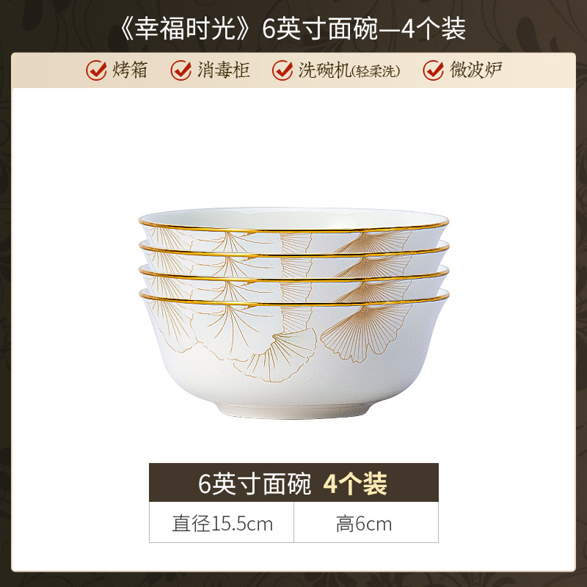587x587 pixels.
Task: Select the 消毒柜 label text
Action: 224,70
